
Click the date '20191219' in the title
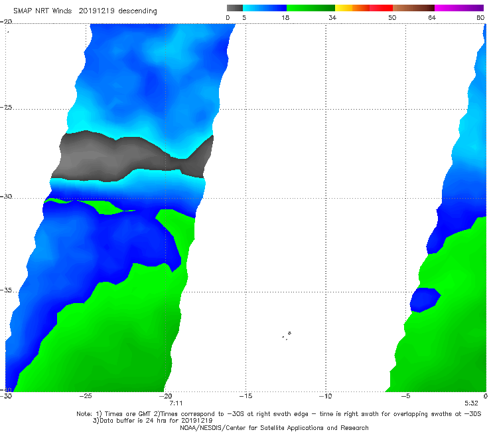coord(96,11)
